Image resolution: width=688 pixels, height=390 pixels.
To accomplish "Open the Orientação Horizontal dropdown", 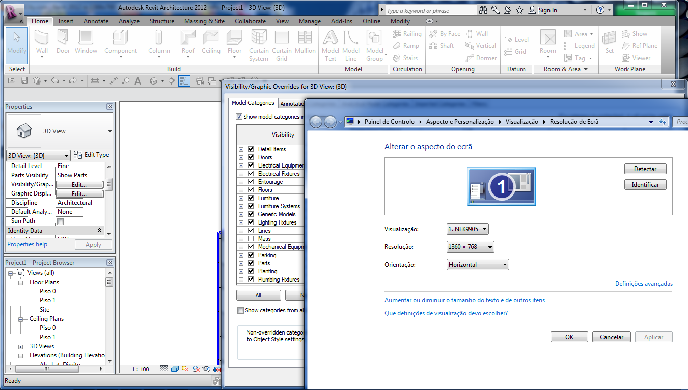I will (478, 265).
